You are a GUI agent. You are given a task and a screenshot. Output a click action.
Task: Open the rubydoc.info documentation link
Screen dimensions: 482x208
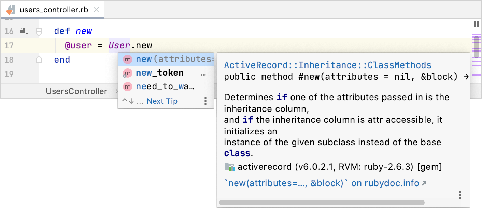tap(324, 183)
